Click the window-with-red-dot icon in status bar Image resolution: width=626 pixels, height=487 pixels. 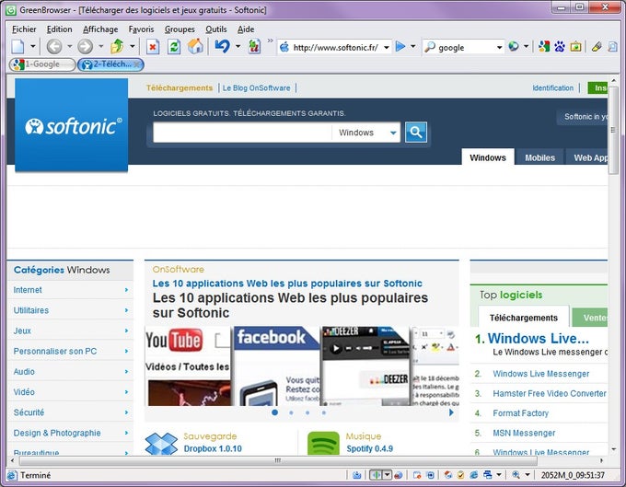tap(417, 475)
